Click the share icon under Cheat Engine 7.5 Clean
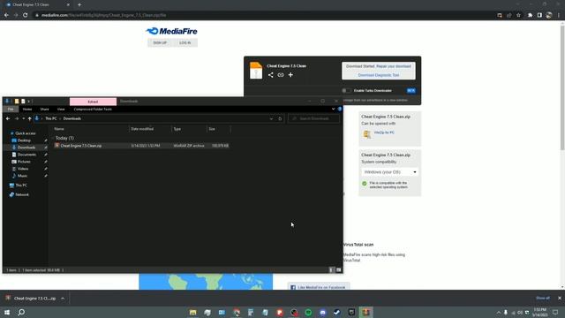Image resolution: width=565 pixels, height=318 pixels. pyautogui.click(x=271, y=75)
